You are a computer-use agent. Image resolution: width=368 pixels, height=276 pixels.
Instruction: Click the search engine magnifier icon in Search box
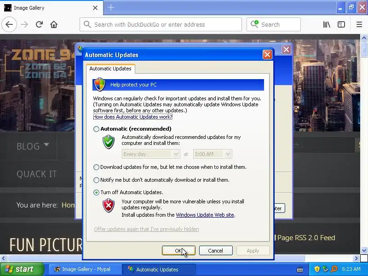254,24
